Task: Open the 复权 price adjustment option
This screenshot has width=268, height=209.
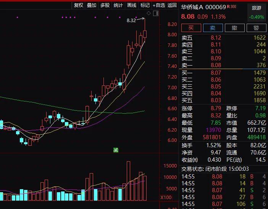Action: click(79, 5)
